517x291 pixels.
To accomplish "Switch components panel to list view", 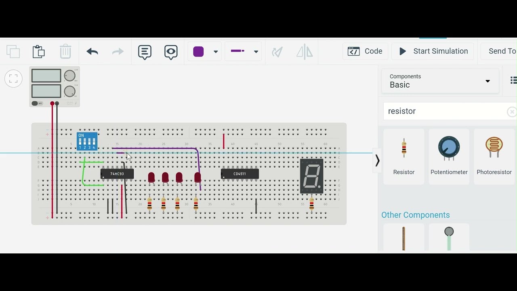I will tap(513, 81).
